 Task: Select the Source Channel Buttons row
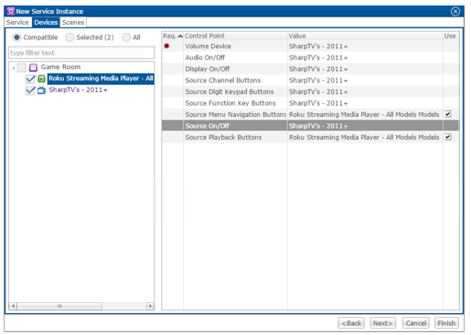(x=310, y=80)
